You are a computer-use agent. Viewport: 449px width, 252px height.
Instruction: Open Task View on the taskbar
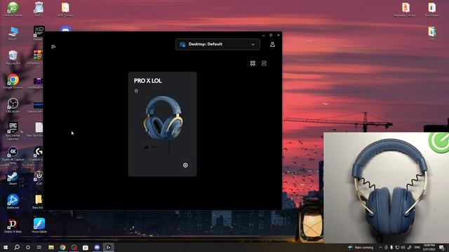coord(39,247)
